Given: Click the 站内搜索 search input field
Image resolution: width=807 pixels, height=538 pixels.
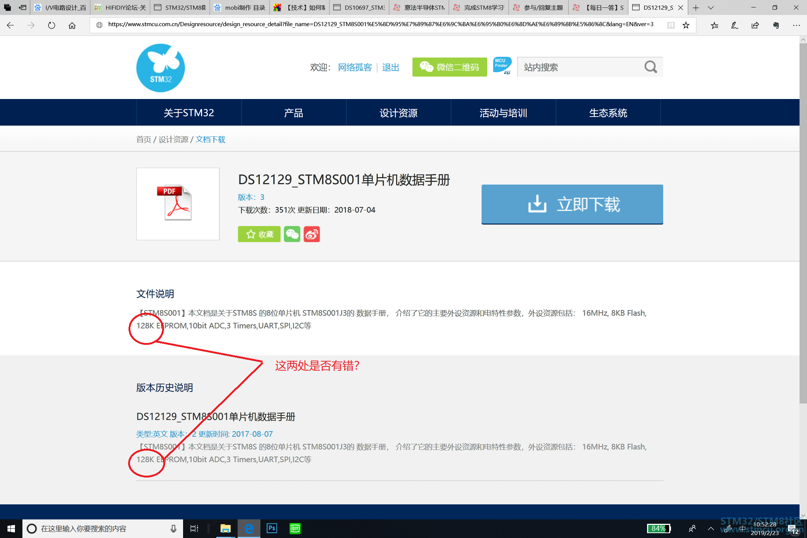Looking at the screenshot, I should tap(579, 67).
